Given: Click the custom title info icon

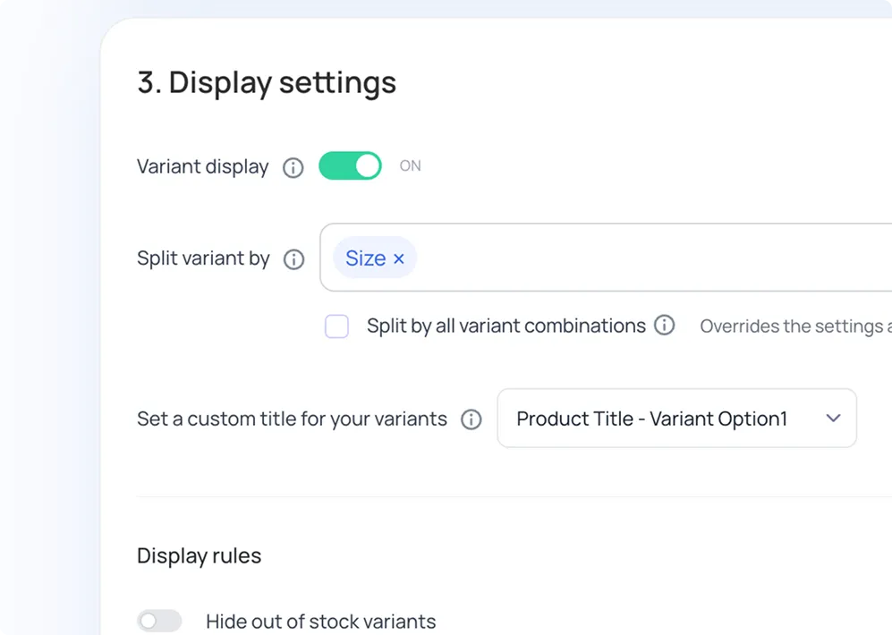Looking at the screenshot, I should (x=471, y=419).
